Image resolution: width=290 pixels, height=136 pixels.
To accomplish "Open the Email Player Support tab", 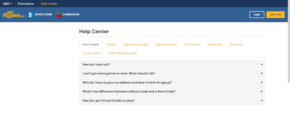I will [123, 53].
